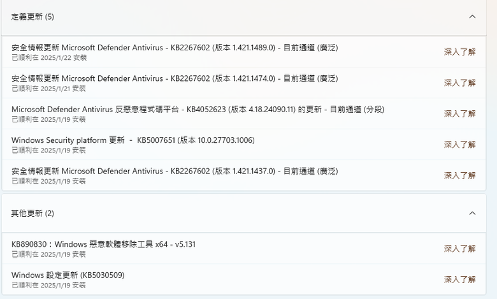Open 深入了解 for Defender version 1.421.1489.0
The width and height of the screenshot is (497, 299).
tap(459, 52)
